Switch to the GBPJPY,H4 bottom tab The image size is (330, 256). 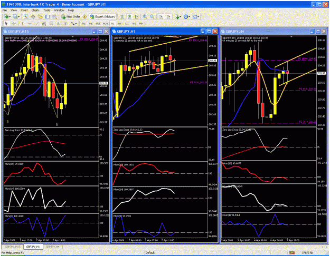52,247
